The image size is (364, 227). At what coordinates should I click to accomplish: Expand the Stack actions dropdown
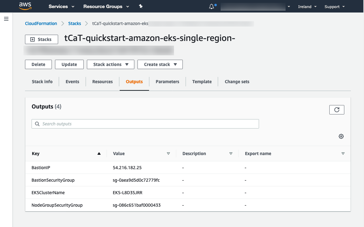pyautogui.click(x=111, y=64)
